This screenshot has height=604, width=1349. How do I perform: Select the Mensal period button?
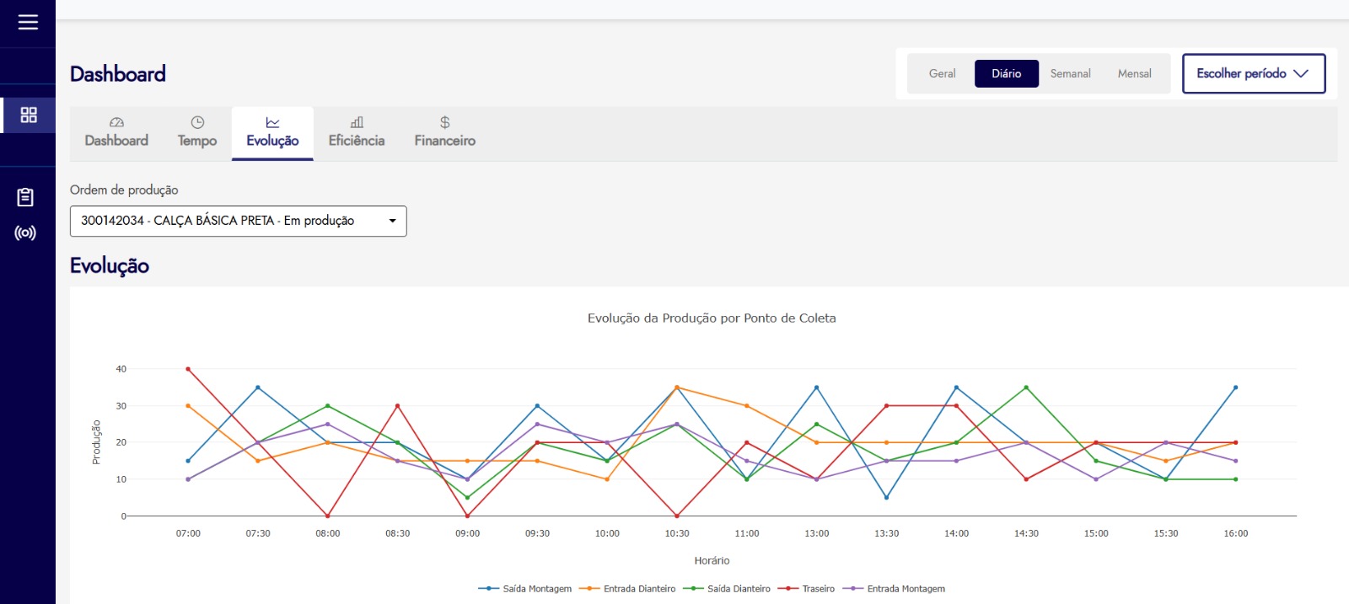(x=1134, y=73)
